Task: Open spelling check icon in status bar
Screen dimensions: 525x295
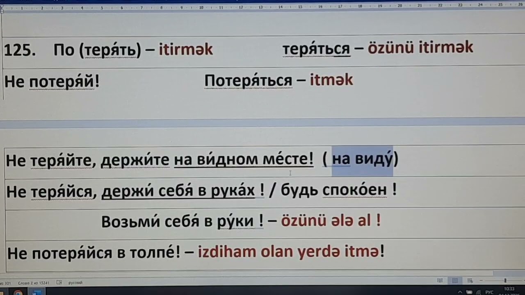Action: (x=59, y=282)
